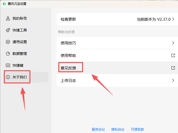Click the info icon beside 关于我们
The height and width of the screenshot is (133, 178).
(8, 77)
